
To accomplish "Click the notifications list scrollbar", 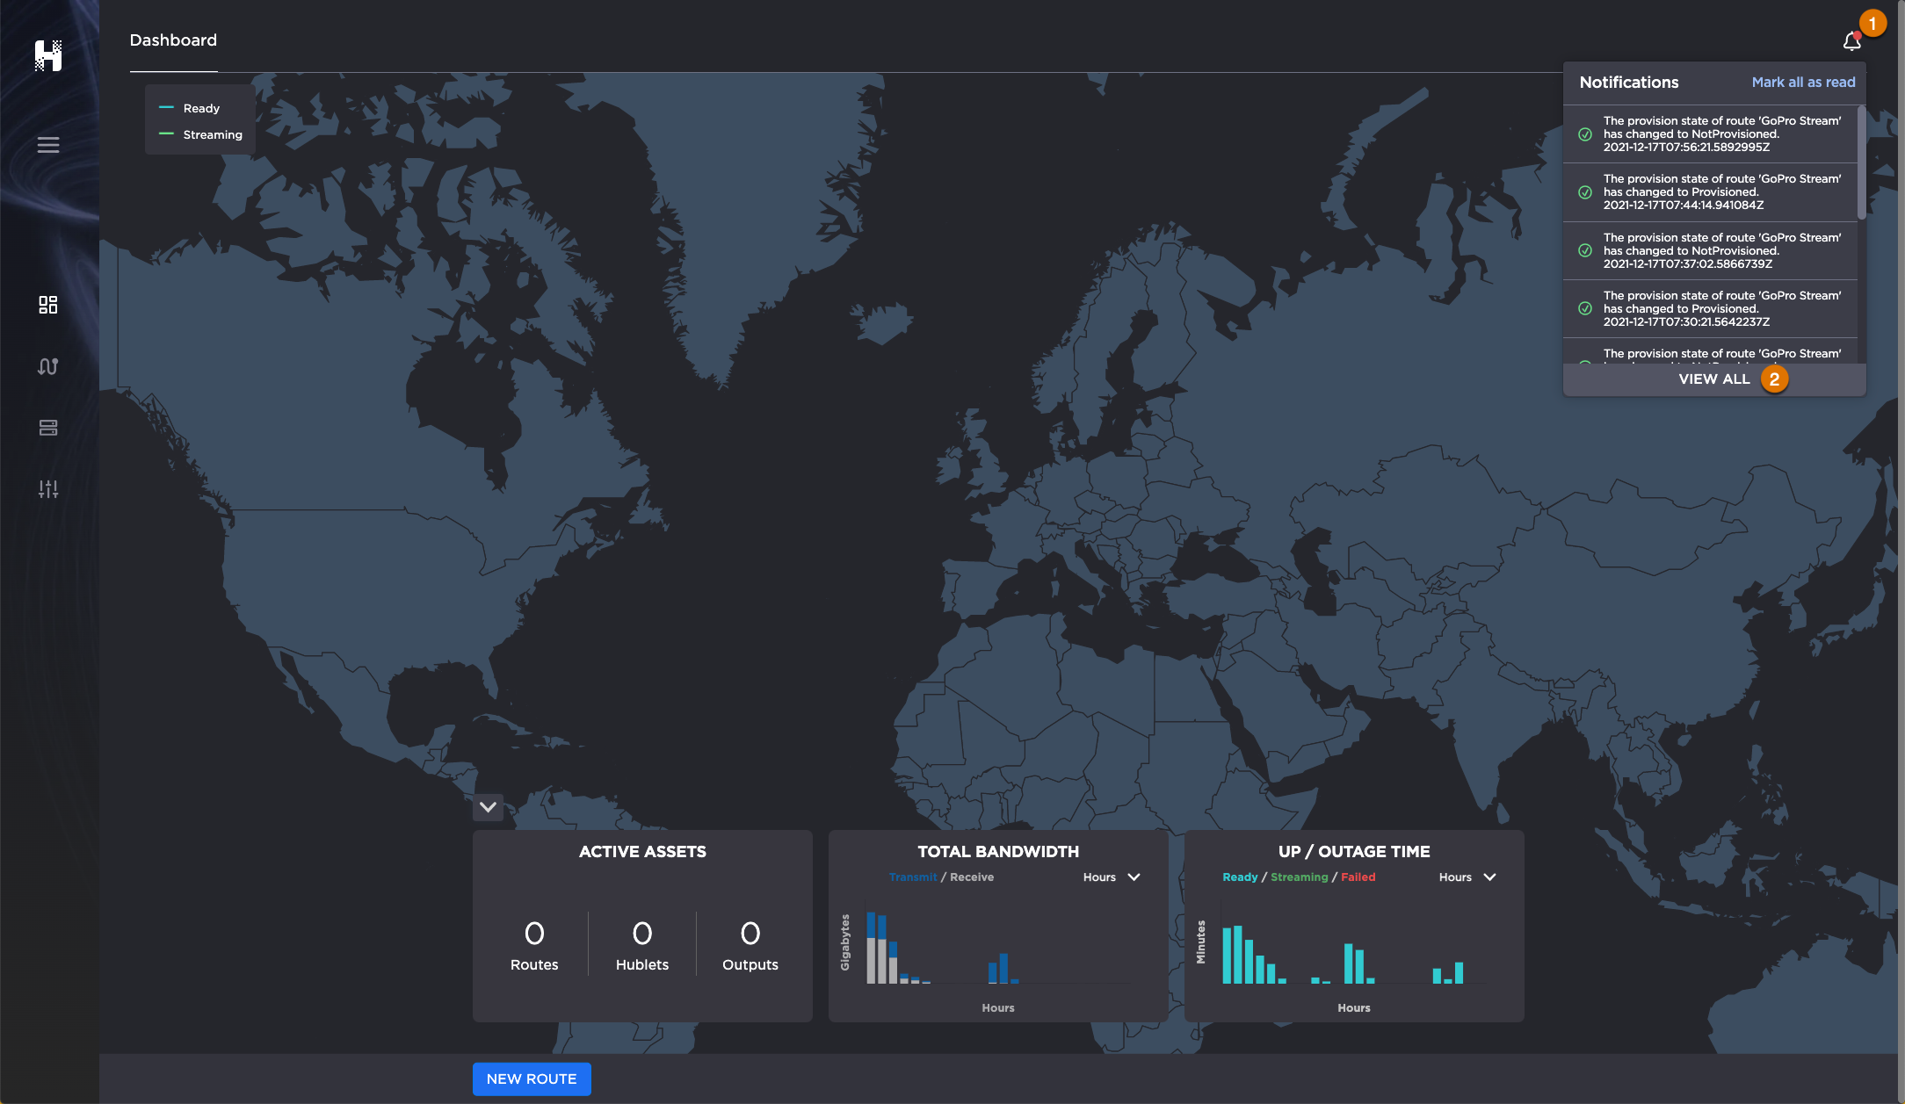I will [x=1861, y=163].
